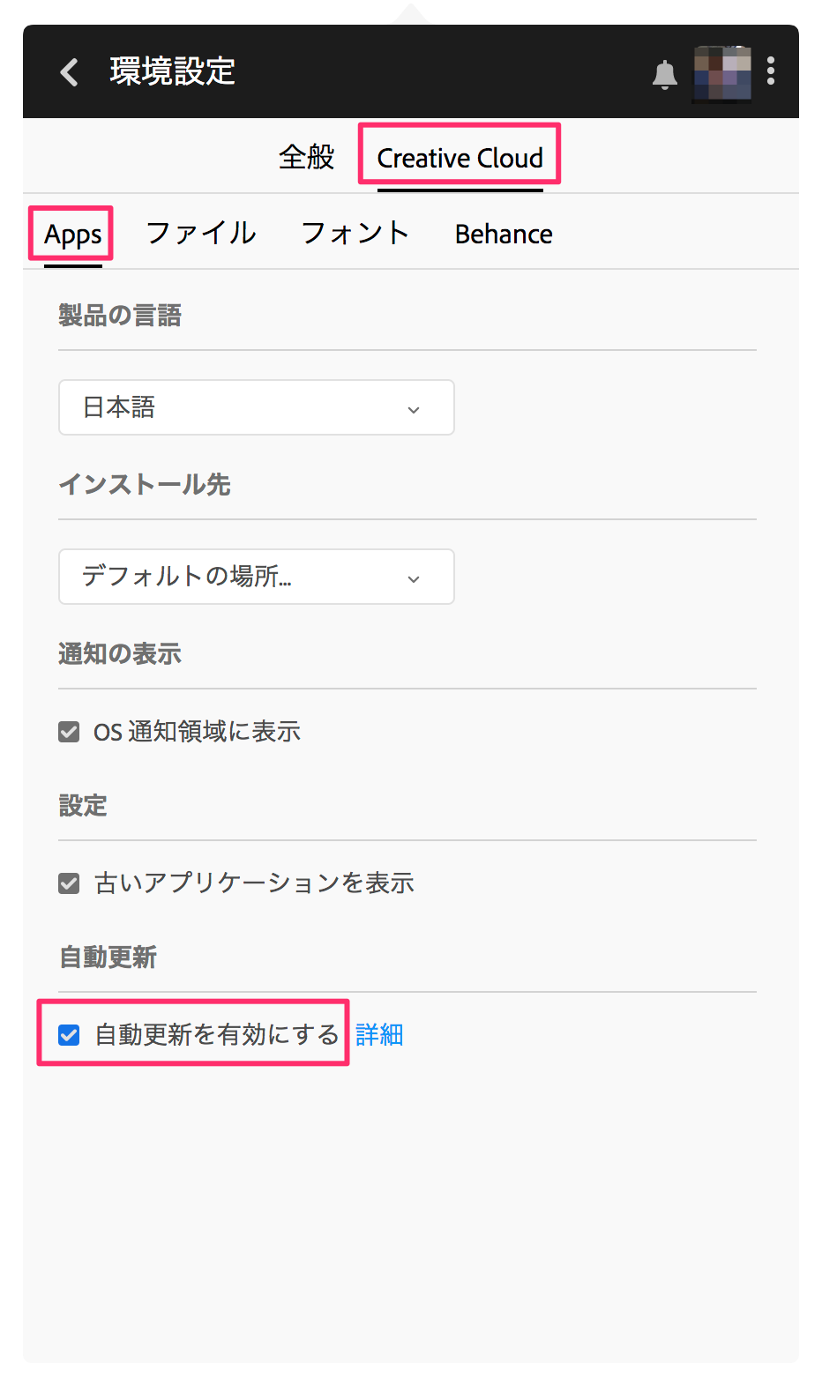Click the 自動更新を有効にする label text

click(x=217, y=1035)
